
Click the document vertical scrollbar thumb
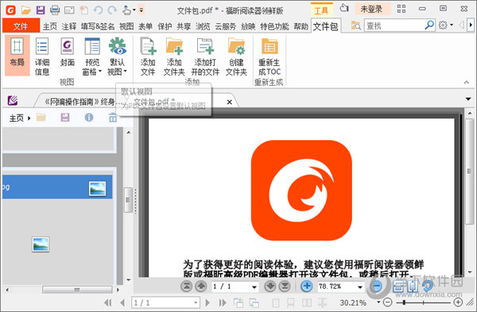click(x=470, y=172)
